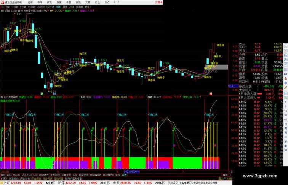Screen dimensions: 288x185
Task: Click the 模板 template button
Action: pyautogui.click(x=225, y=175)
